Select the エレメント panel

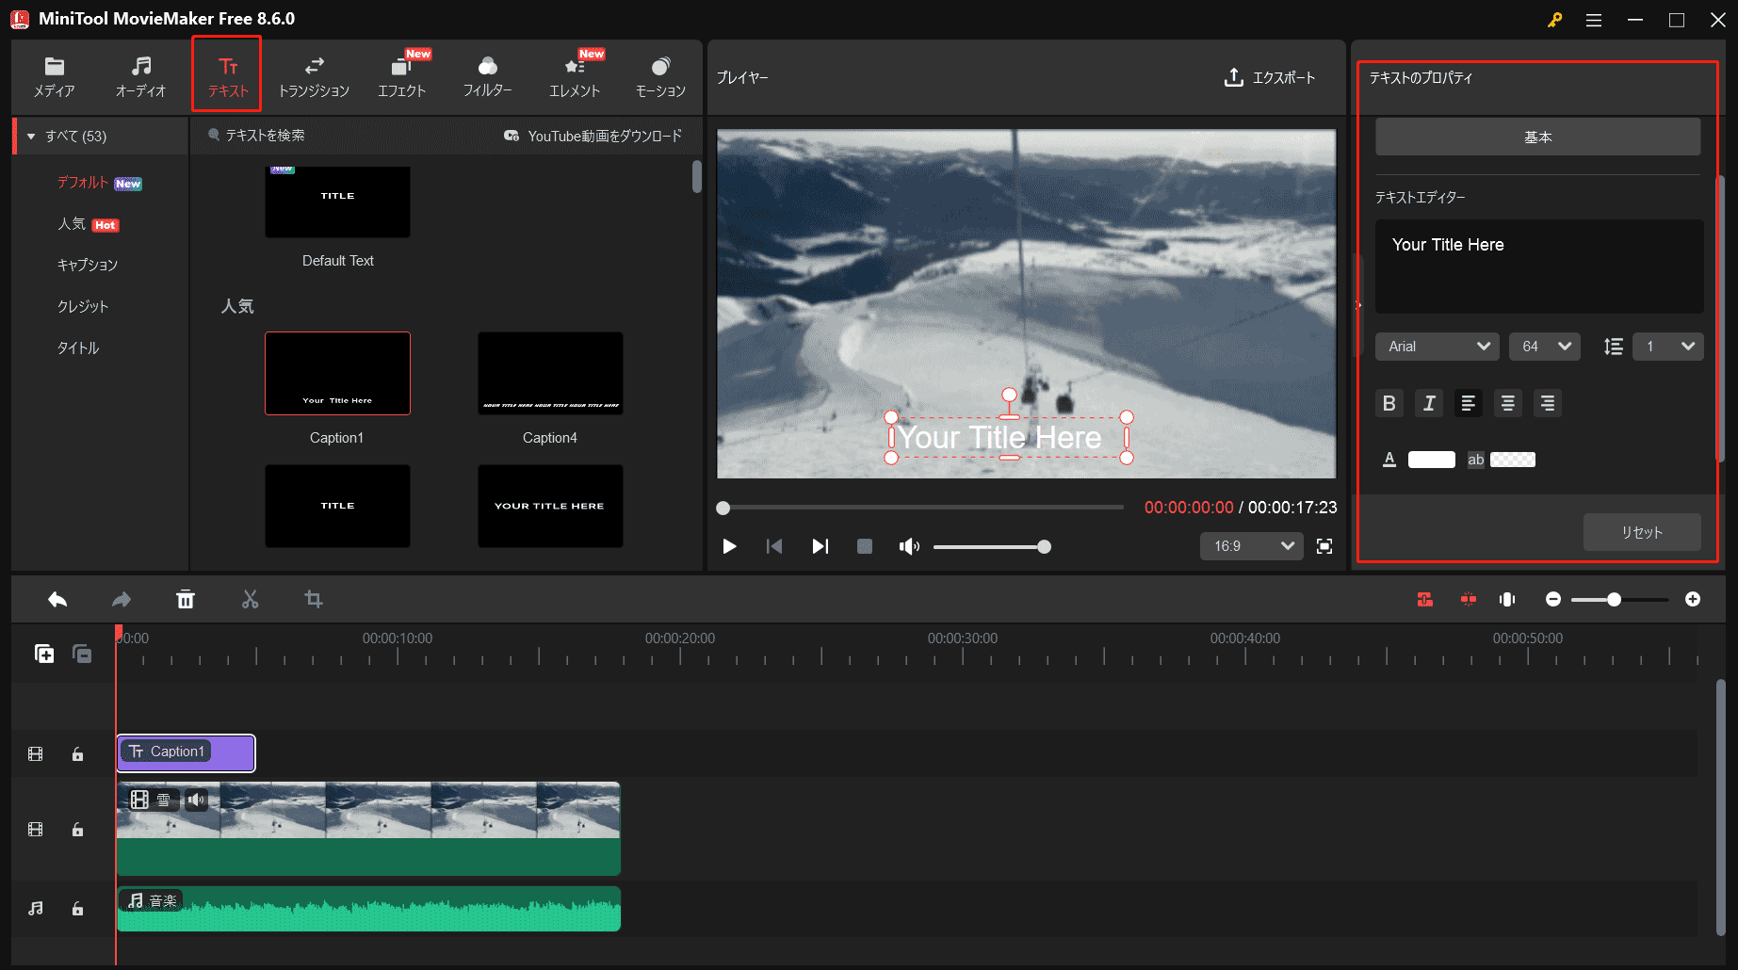coord(575,75)
